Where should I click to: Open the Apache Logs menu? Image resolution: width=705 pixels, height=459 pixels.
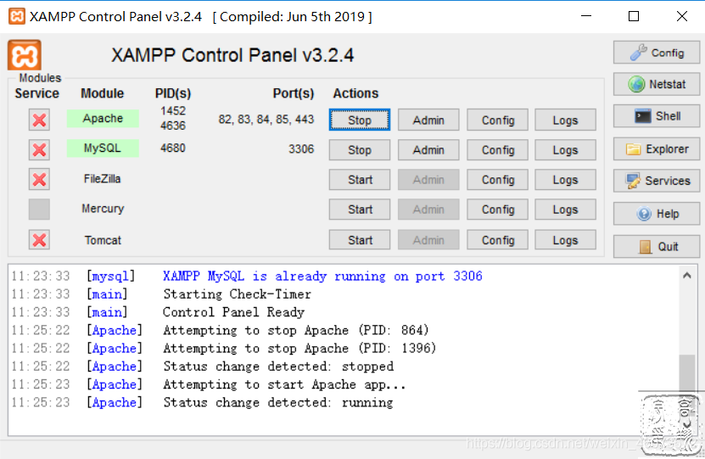pyautogui.click(x=565, y=120)
